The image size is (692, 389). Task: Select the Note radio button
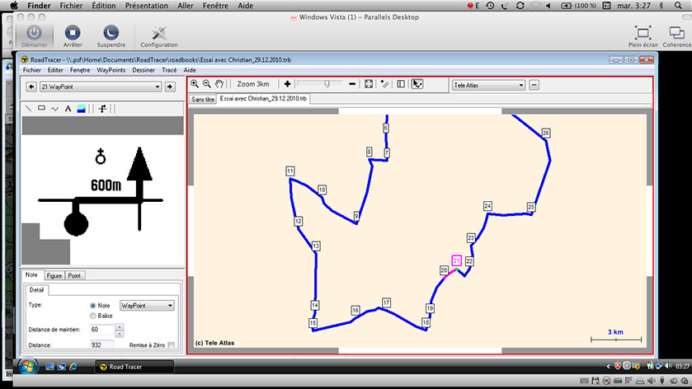point(93,306)
